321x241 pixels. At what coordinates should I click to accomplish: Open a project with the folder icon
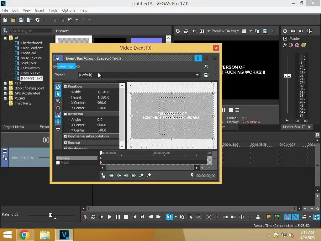(13, 20)
